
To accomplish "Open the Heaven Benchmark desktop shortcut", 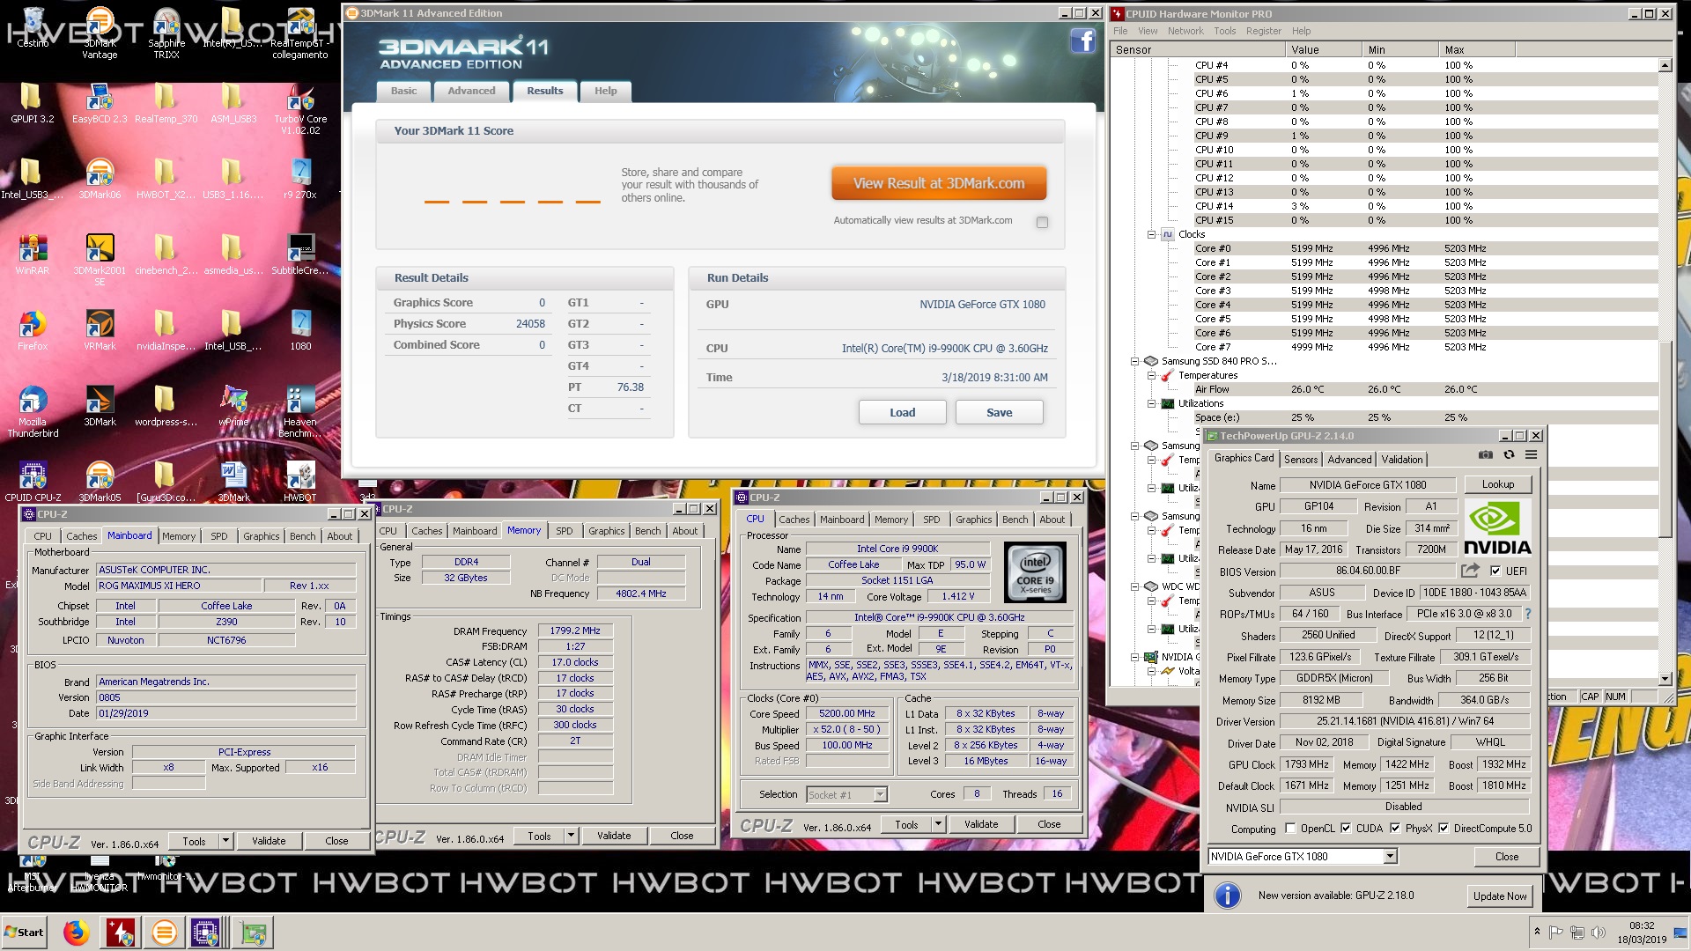I will click(300, 412).
